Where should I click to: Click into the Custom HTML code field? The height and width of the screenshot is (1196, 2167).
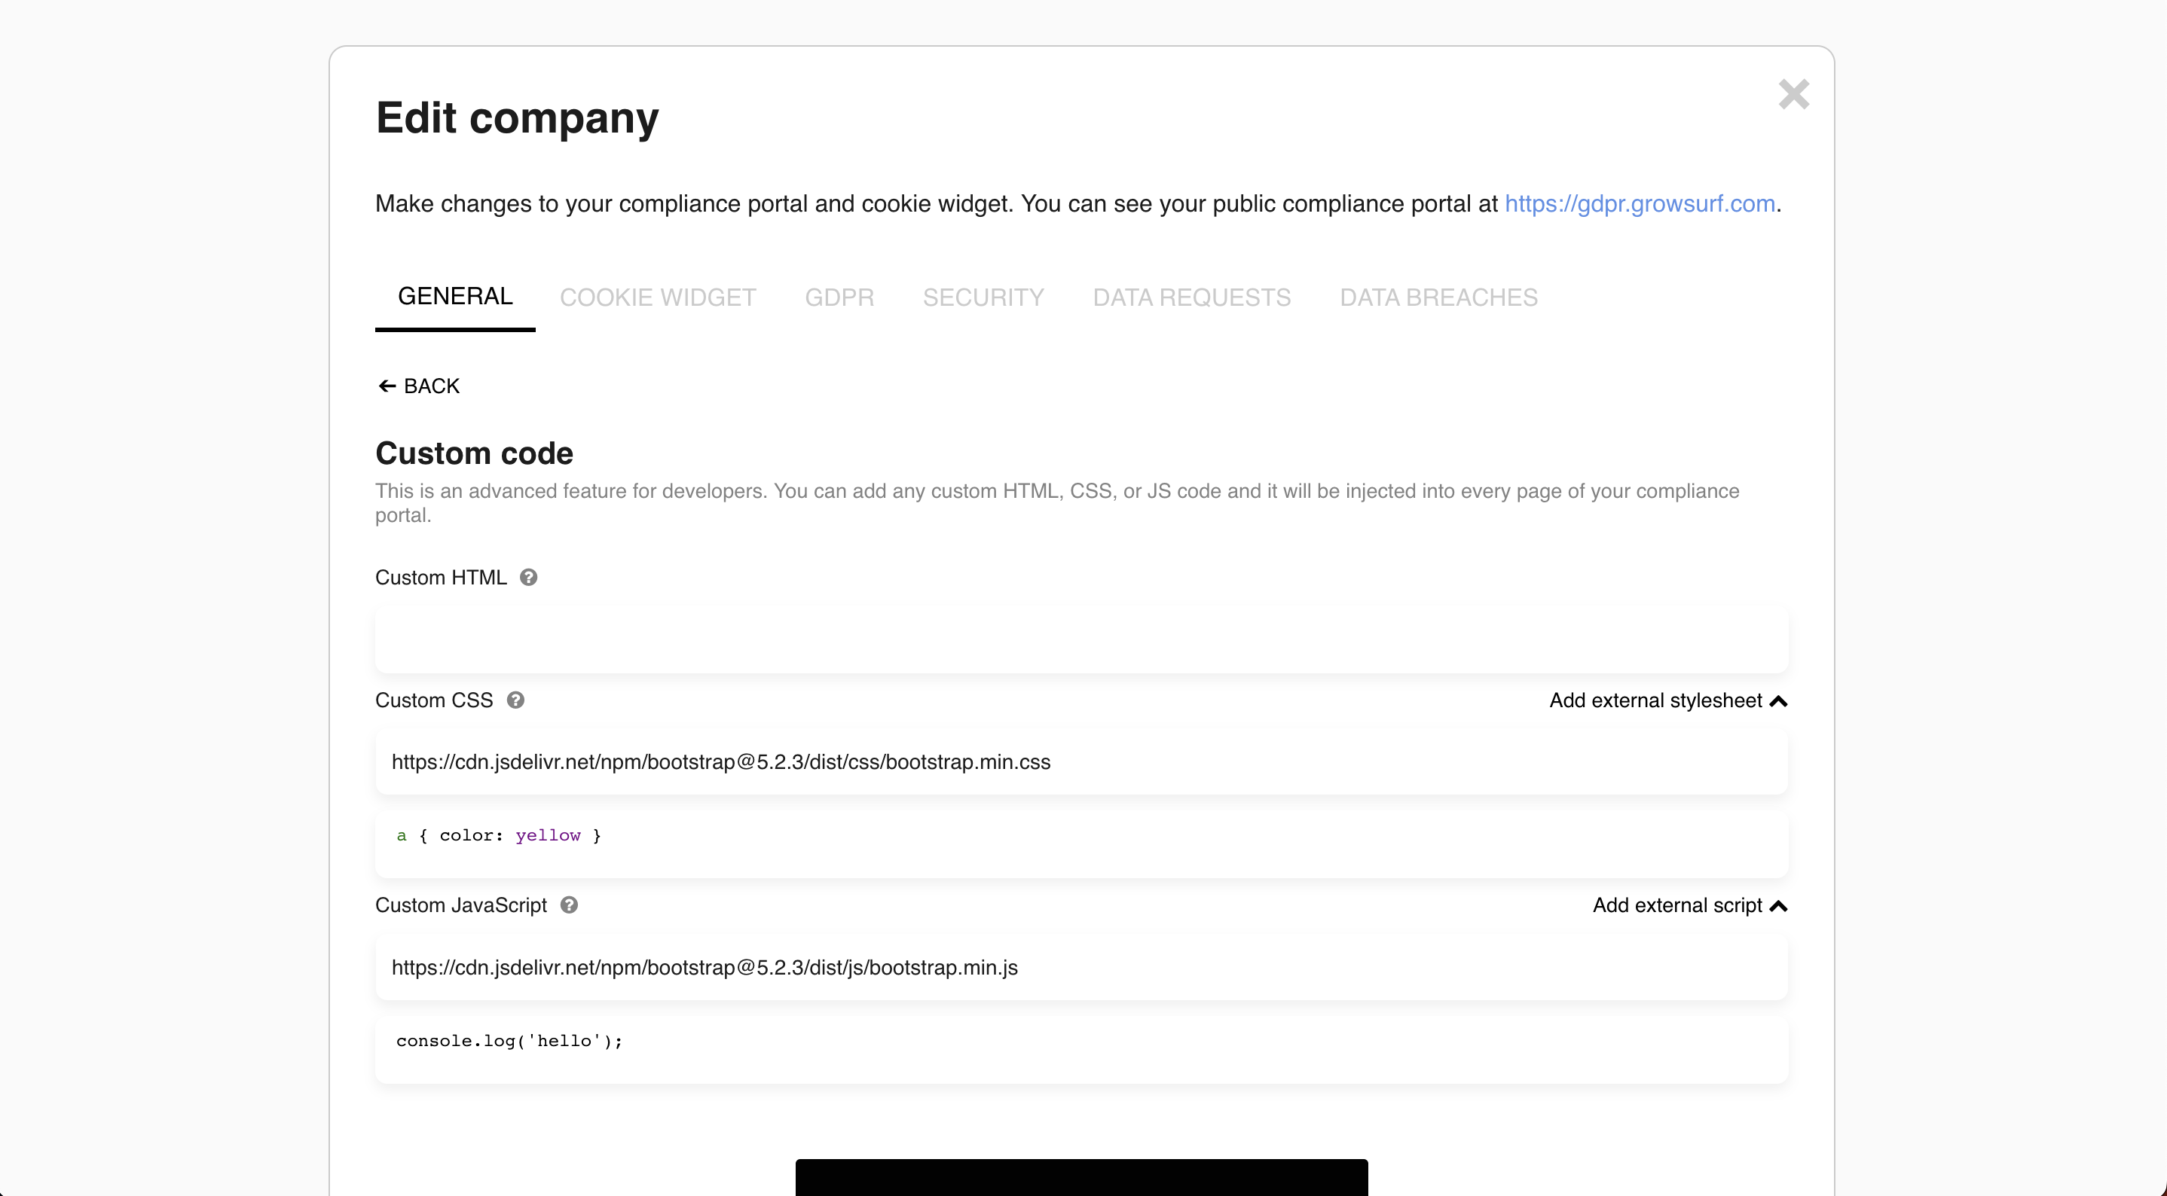[1081, 639]
